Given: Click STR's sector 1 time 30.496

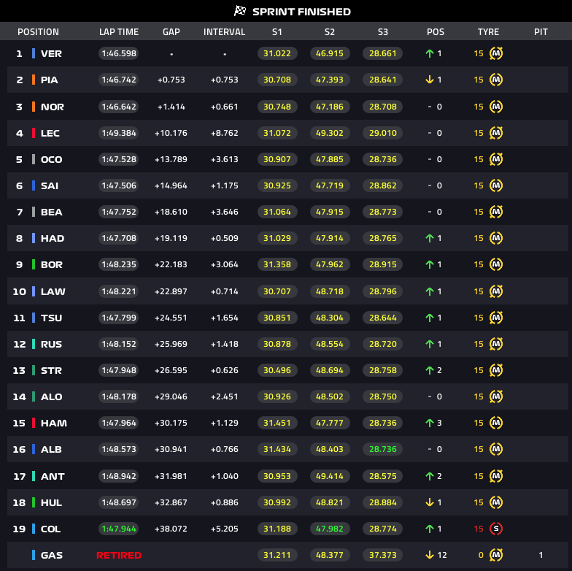Looking at the screenshot, I should point(277,370).
